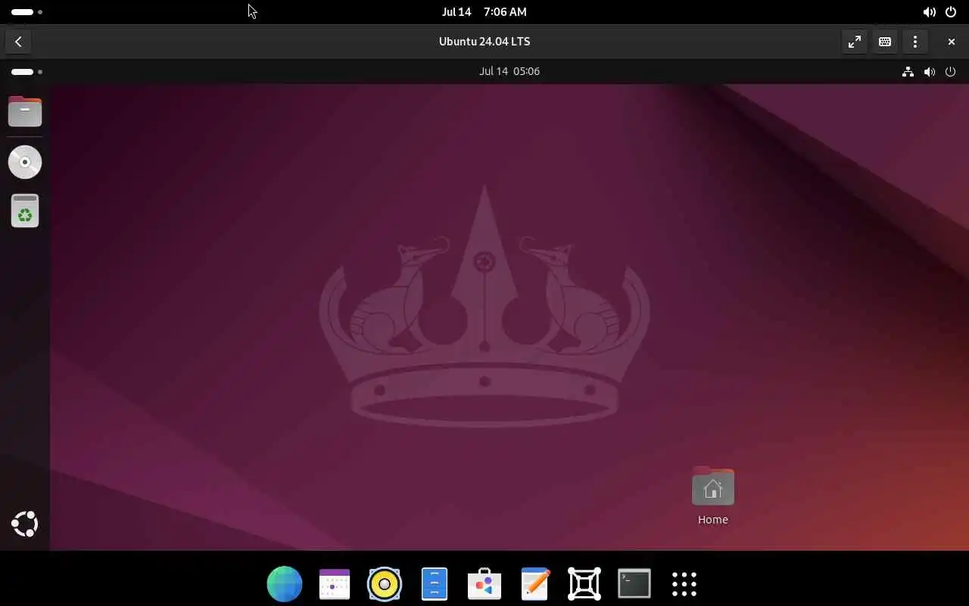Open the Terminal from host dock

point(634,584)
